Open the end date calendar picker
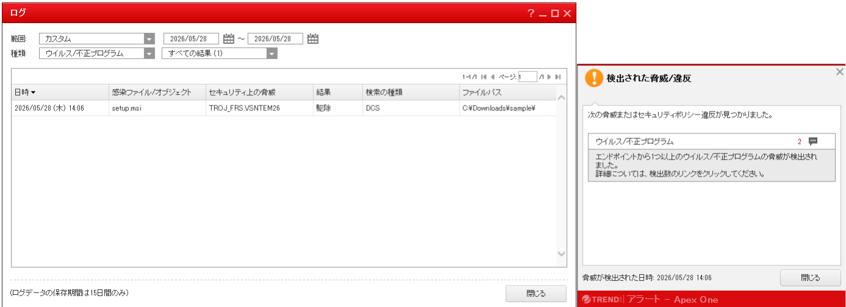 tap(313, 39)
